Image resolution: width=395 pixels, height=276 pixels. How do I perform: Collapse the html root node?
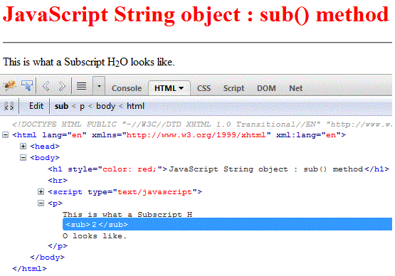click(5, 135)
